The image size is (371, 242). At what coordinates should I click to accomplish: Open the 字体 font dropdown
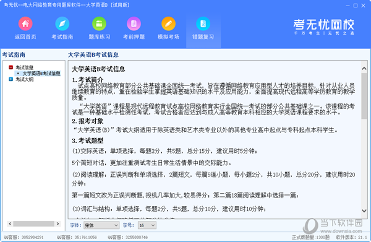tap(101, 225)
